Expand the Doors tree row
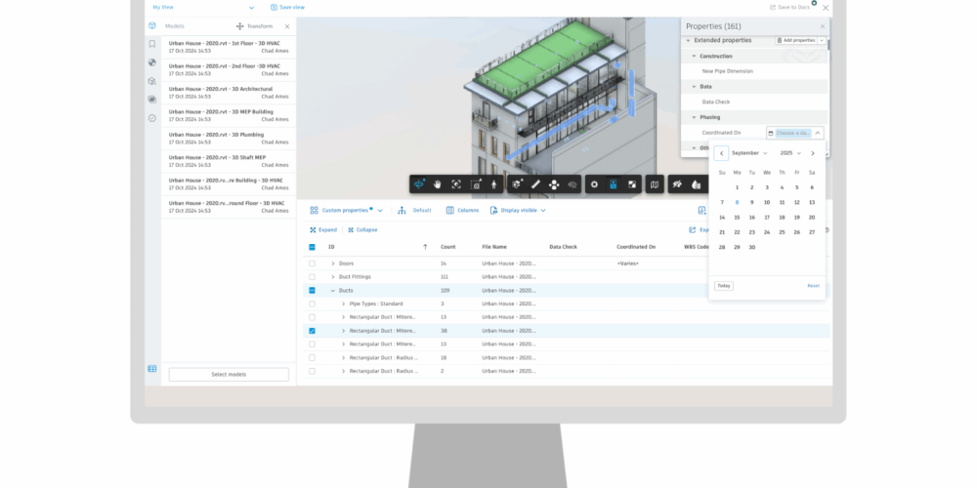 (x=333, y=264)
